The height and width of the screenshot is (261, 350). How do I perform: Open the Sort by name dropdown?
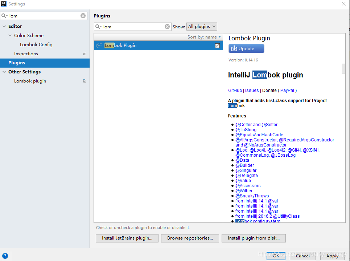pyautogui.click(x=204, y=37)
